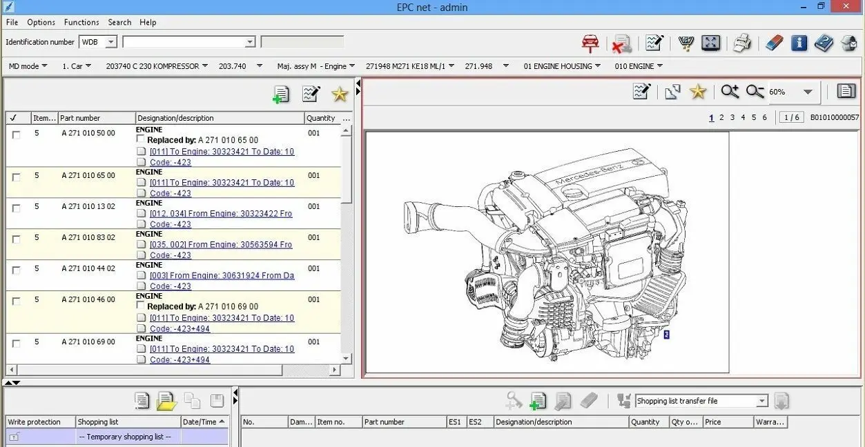Image resolution: width=865 pixels, height=447 pixels.
Task: Click the red car vehicle icon
Action: point(590,43)
